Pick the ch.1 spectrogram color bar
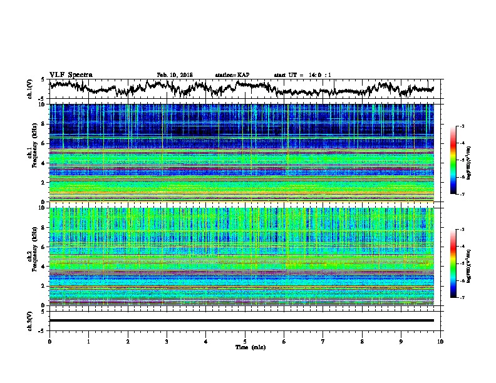Image resolution: width=496 pixels, height=383 pixels. [453, 160]
